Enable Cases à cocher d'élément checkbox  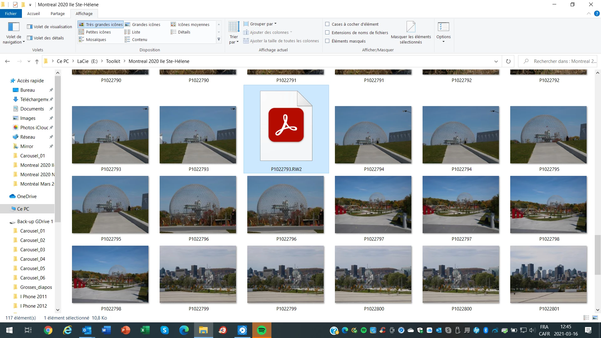[327, 24]
